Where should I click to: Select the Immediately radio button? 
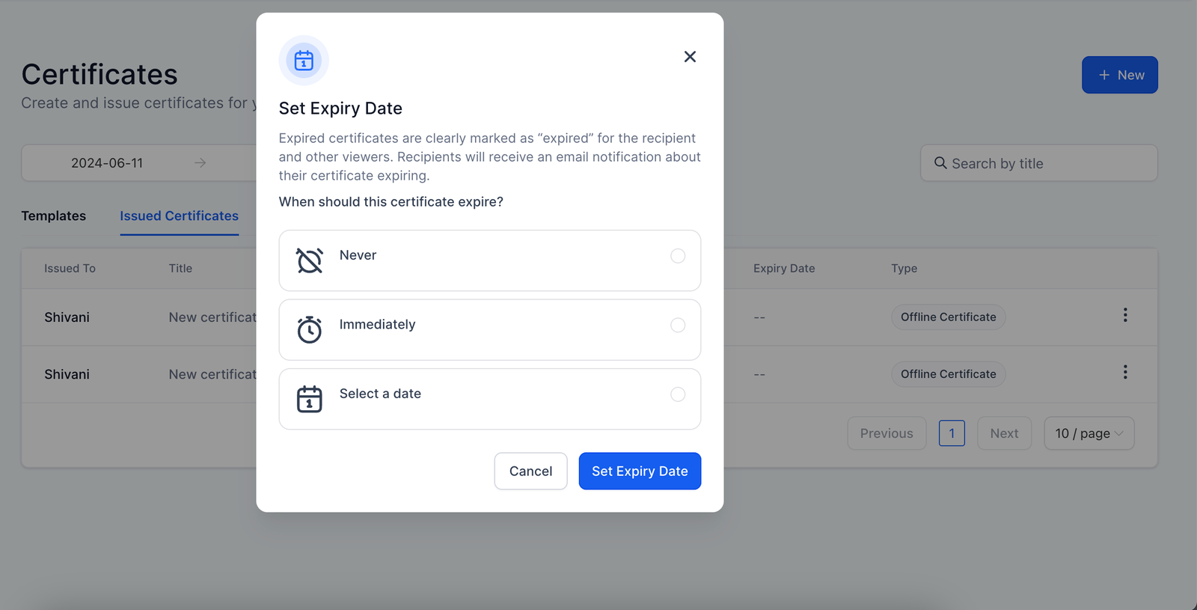point(678,325)
